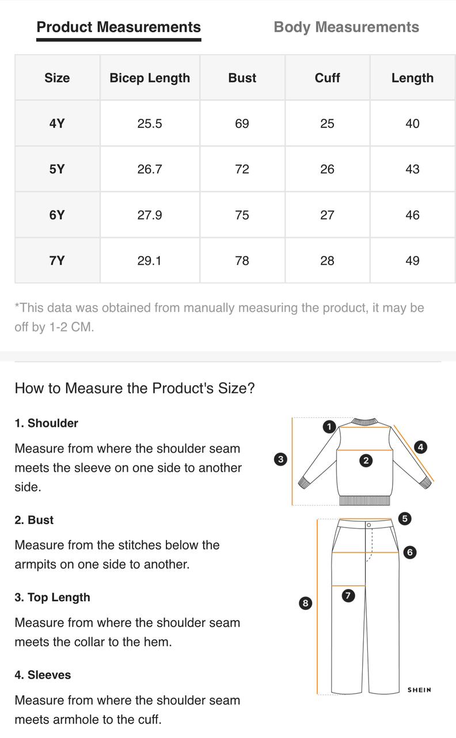
Task: Click the number 2 bust marker
Action: point(366,460)
